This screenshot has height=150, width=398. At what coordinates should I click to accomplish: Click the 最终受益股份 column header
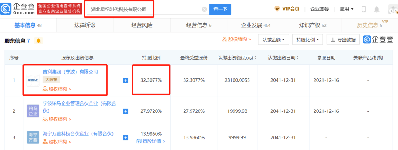(194, 58)
